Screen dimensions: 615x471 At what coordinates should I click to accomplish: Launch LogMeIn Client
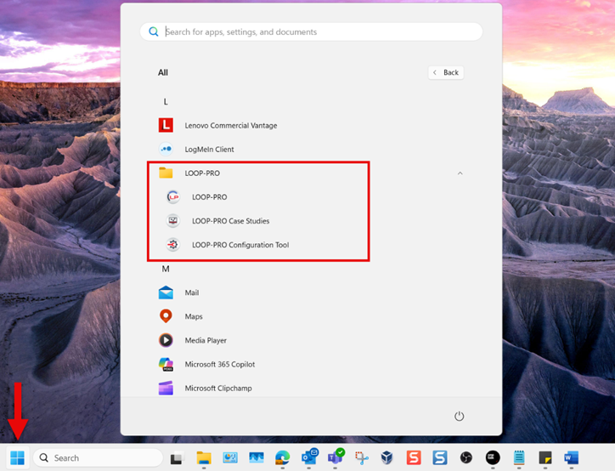pyautogui.click(x=209, y=150)
